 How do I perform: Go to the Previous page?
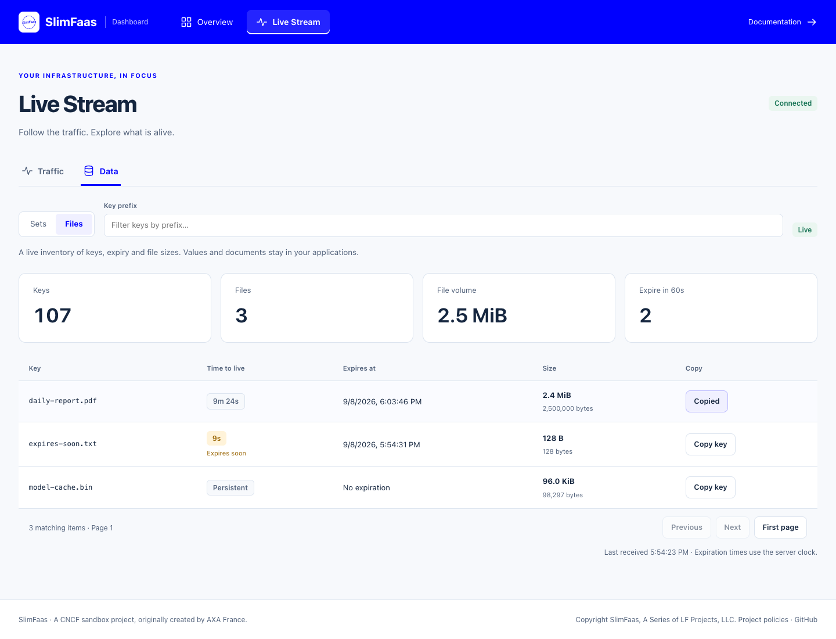click(687, 527)
